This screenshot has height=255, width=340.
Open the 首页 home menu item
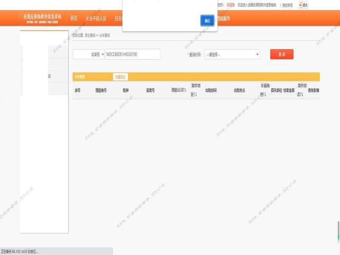click(x=74, y=18)
